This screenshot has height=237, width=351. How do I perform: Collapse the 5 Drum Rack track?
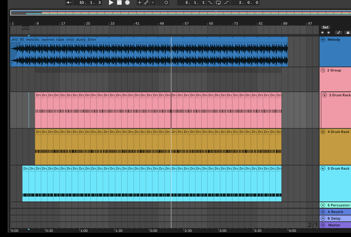coord(323,169)
